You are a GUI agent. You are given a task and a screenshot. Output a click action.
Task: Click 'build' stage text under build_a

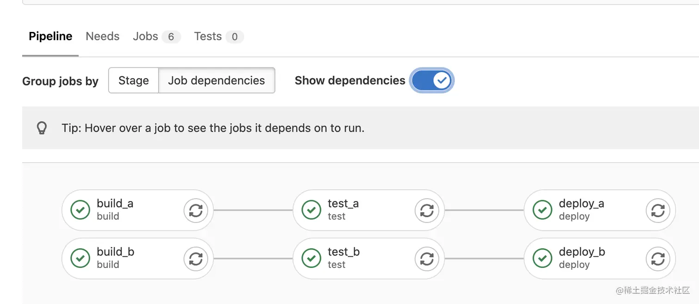[x=108, y=217]
